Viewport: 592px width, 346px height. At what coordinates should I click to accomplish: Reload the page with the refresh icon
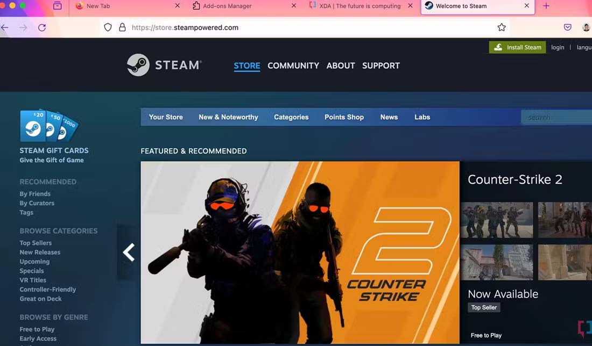(x=41, y=27)
